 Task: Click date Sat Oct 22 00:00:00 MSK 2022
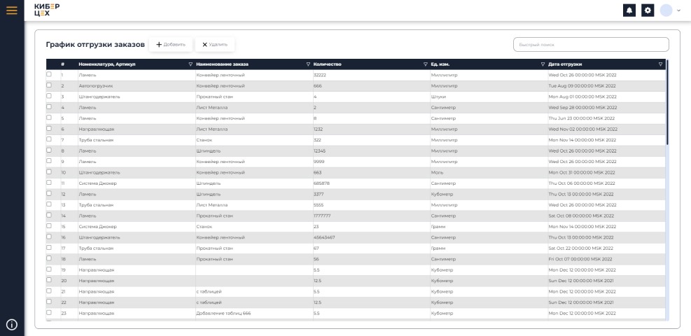[606, 248]
